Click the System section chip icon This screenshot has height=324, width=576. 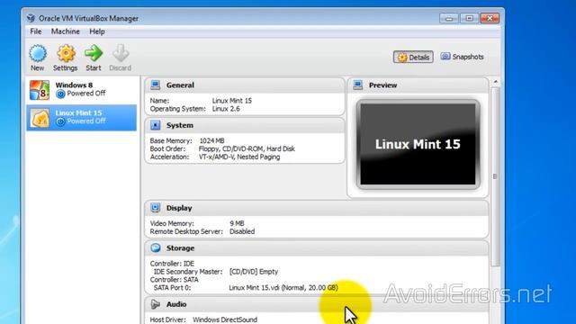tap(156, 125)
